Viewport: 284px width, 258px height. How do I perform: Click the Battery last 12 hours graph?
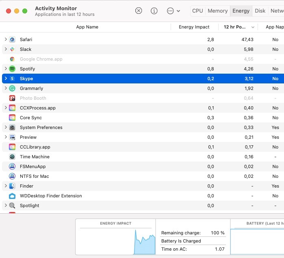(x=257, y=242)
